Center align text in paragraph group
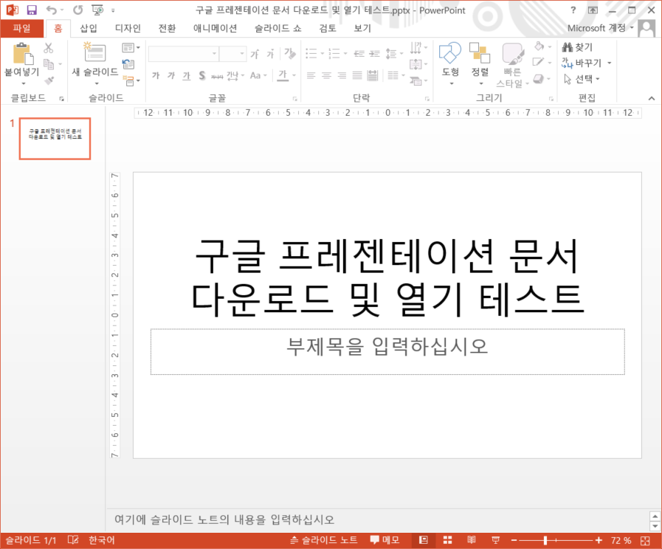The image size is (662, 549). coord(326,75)
